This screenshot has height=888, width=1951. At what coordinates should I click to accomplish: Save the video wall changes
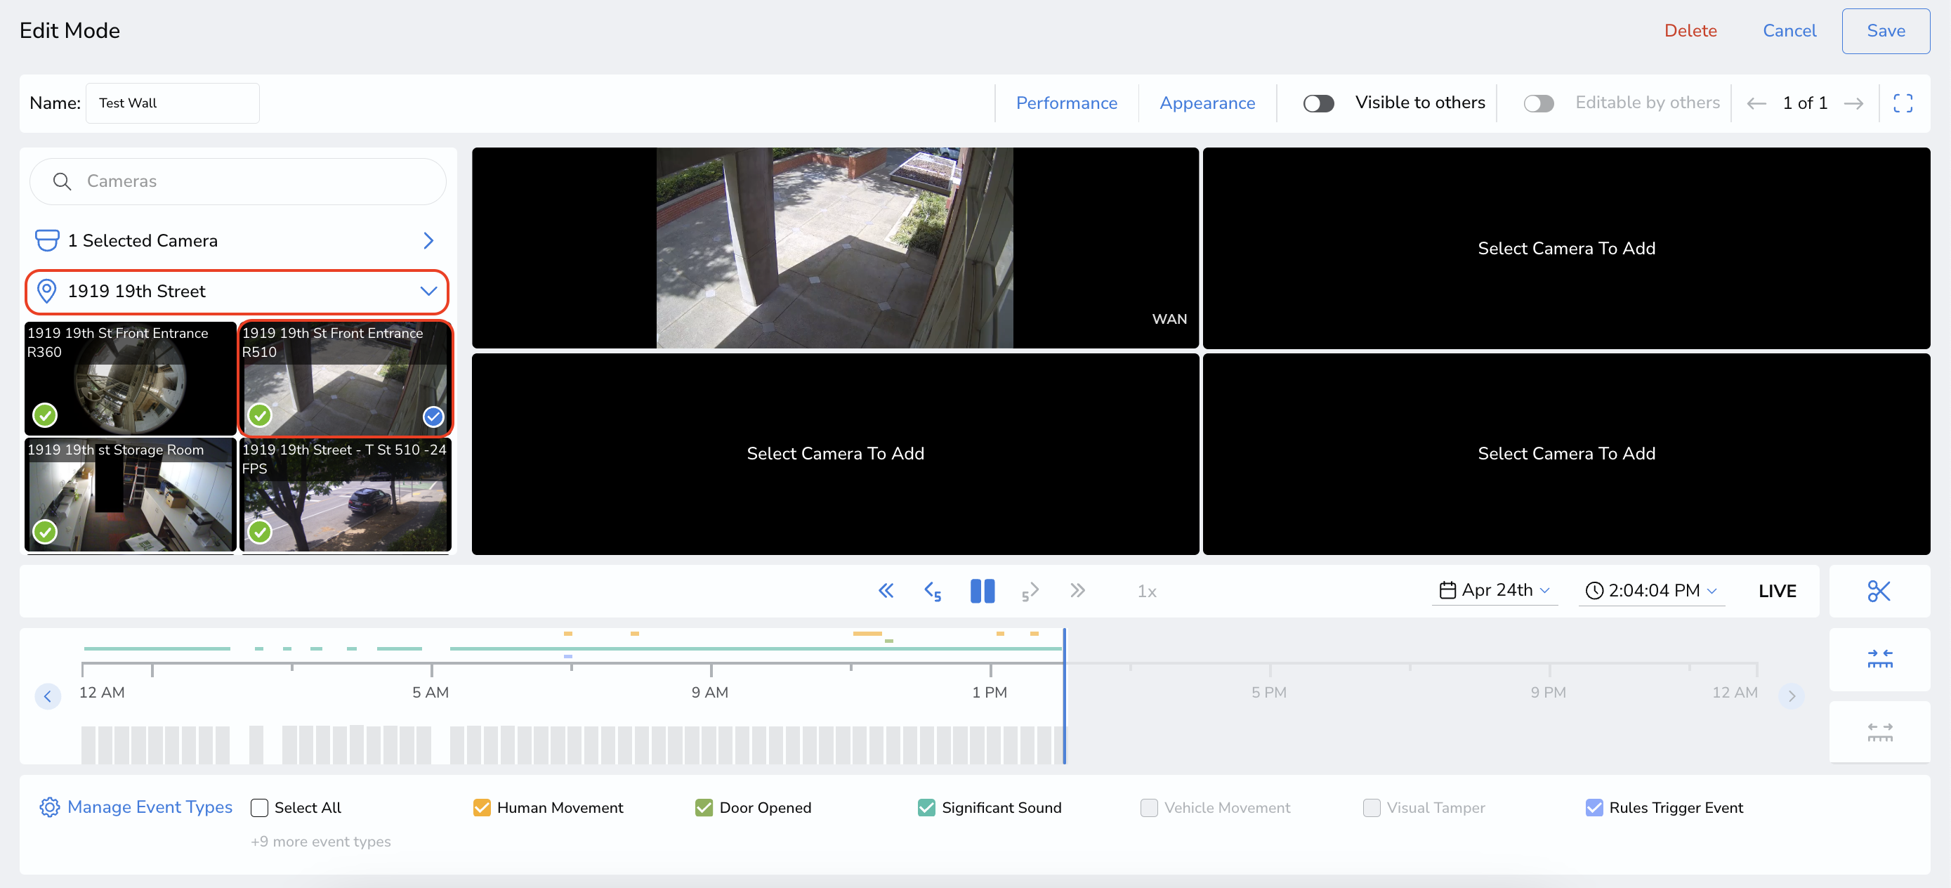(x=1885, y=31)
